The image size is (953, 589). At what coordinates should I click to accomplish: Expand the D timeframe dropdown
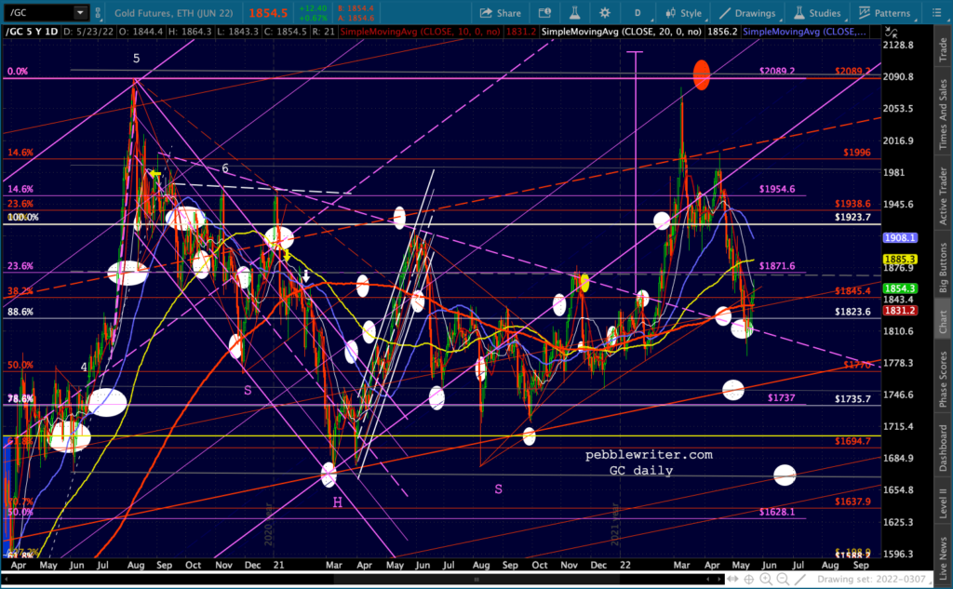(x=638, y=13)
